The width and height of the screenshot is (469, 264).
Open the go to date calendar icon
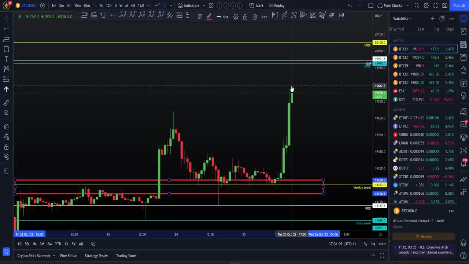pos(93,244)
